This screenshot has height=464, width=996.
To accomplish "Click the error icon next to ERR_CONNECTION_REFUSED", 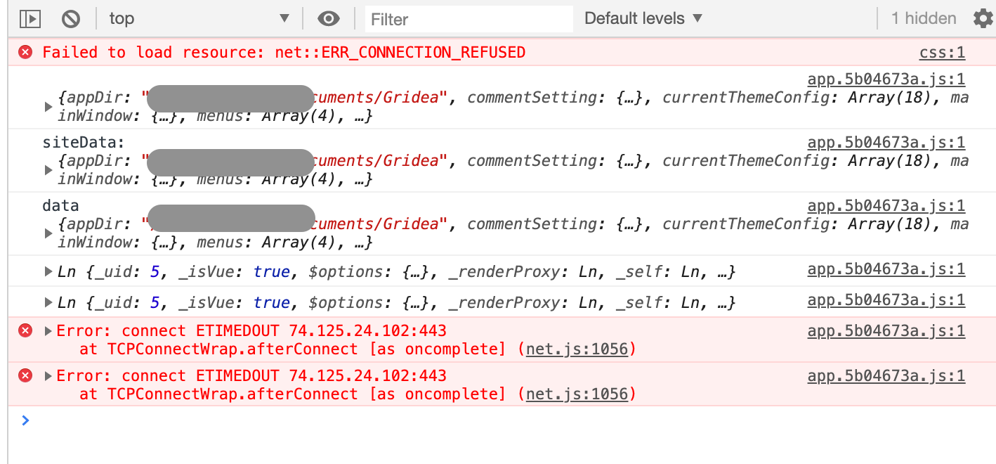I will (x=25, y=51).
